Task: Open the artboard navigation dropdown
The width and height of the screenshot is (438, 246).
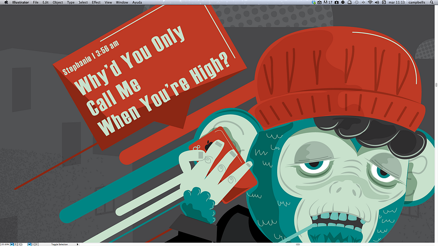Action: [x=29, y=244]
